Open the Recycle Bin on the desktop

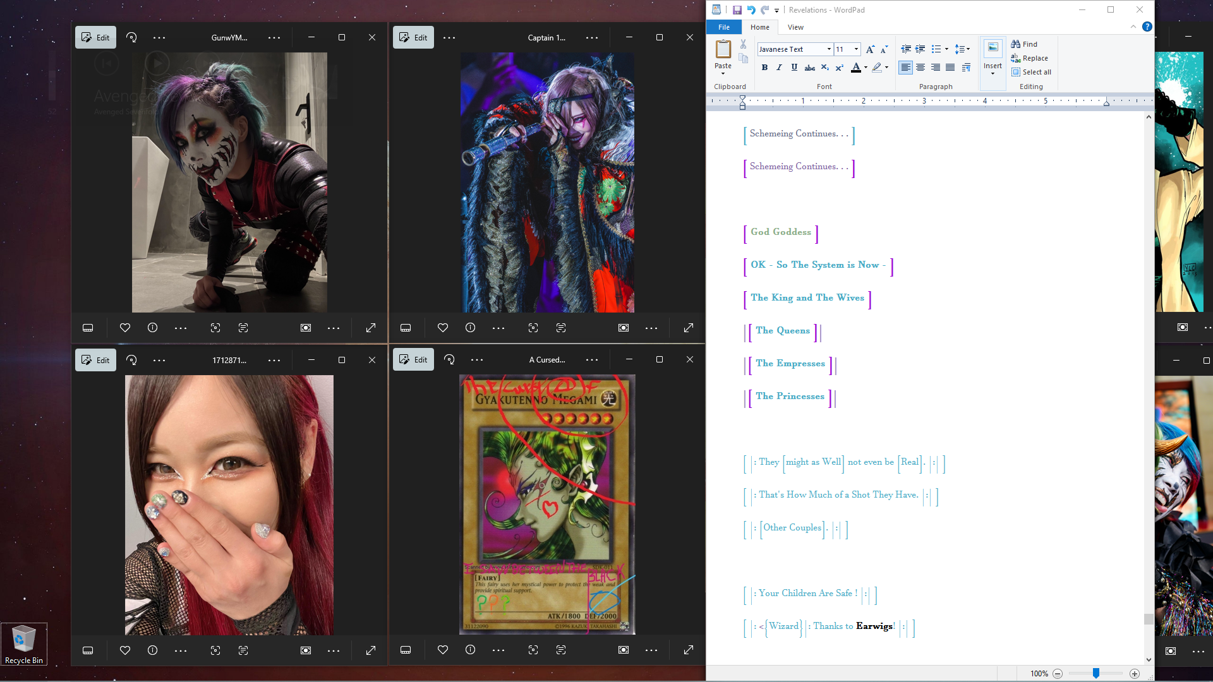coord(24,644)
